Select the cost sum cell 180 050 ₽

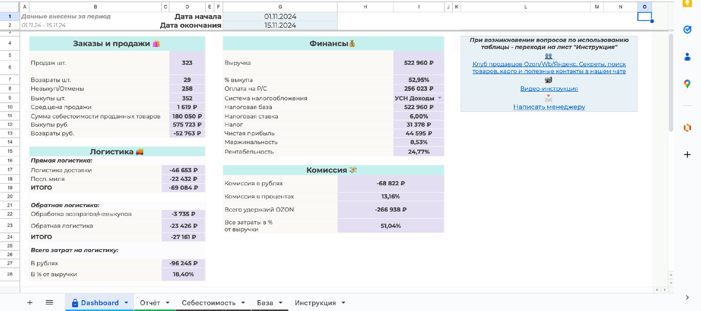187,116
